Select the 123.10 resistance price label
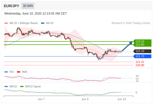Viewport: 153px width, 105px height. click(x=140, y=41)
